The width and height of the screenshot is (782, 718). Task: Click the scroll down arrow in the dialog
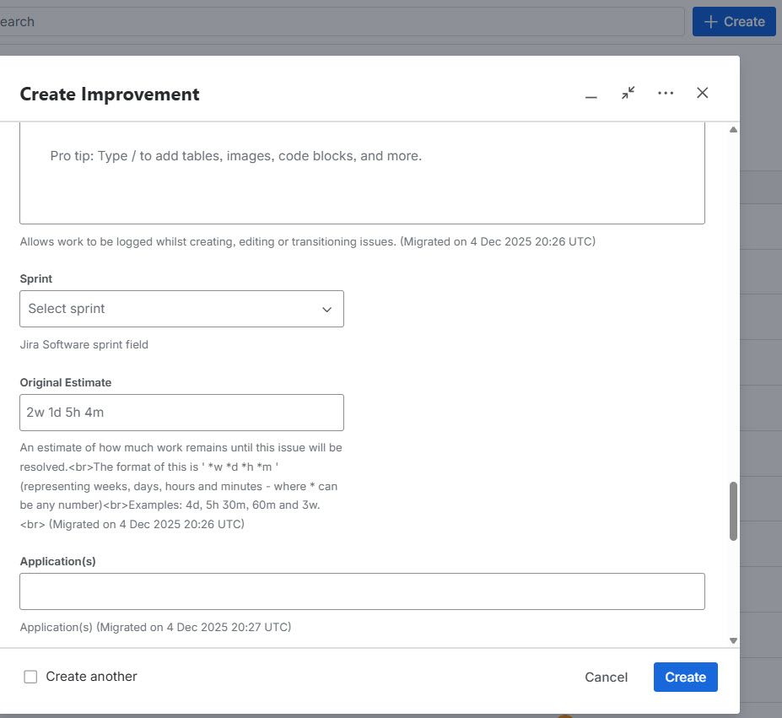click(x=733, y=640)
